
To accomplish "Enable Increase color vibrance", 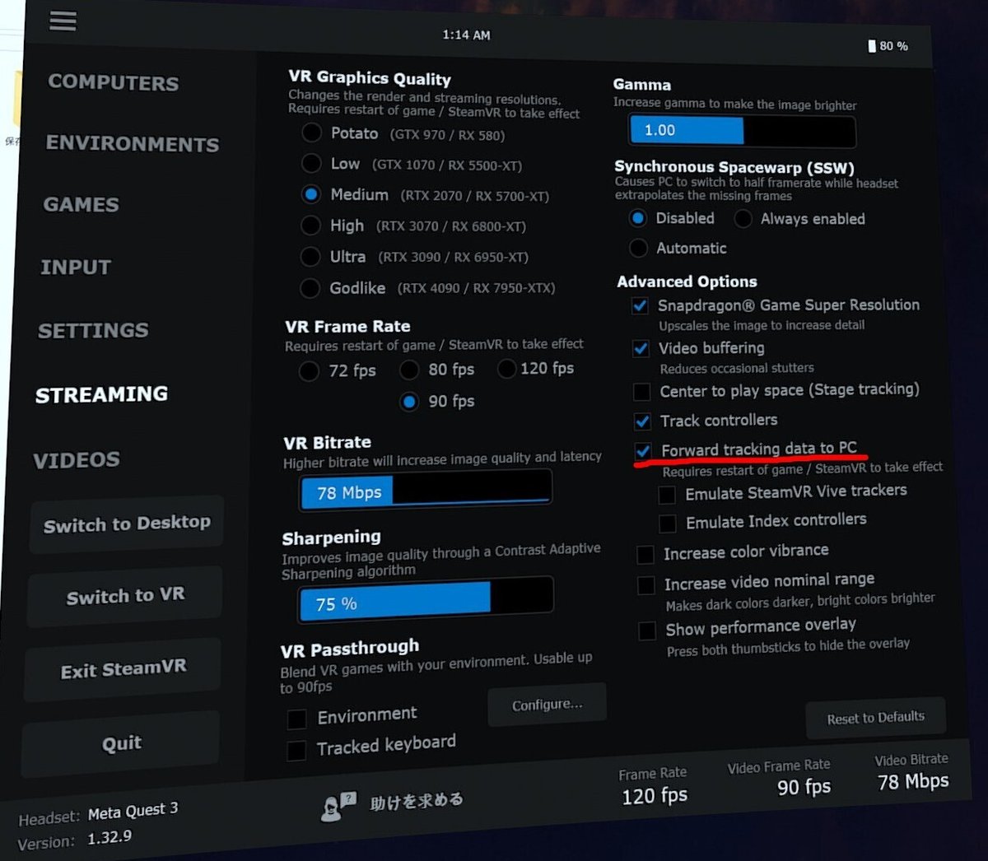I will (645, 554).
